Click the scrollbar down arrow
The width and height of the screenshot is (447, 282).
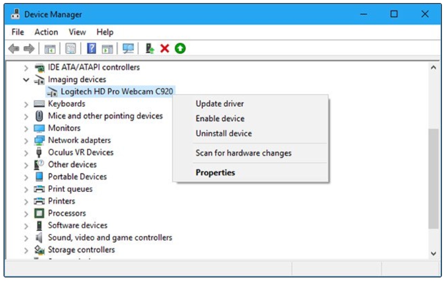[x=433, y=253]
